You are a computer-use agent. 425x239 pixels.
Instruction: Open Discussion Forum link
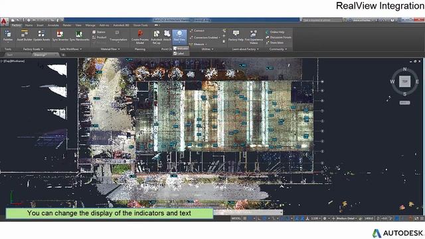click(x=278, y=37)
